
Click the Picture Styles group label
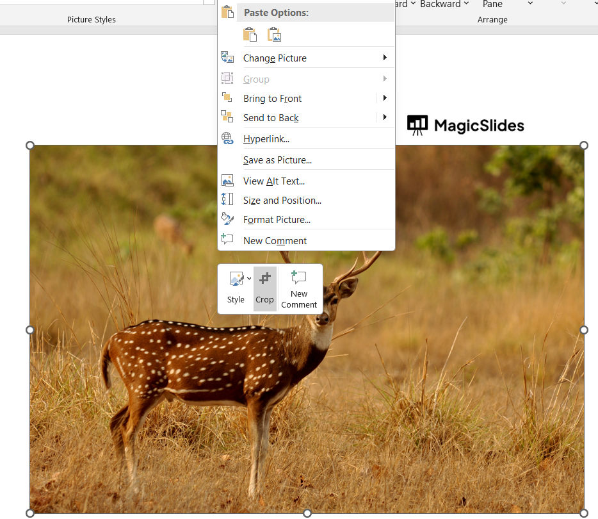[92, 19]
